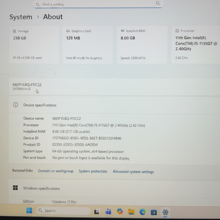Select the Pen and touch value
This screenshot has height=220, width=220.
coord(91,158)
